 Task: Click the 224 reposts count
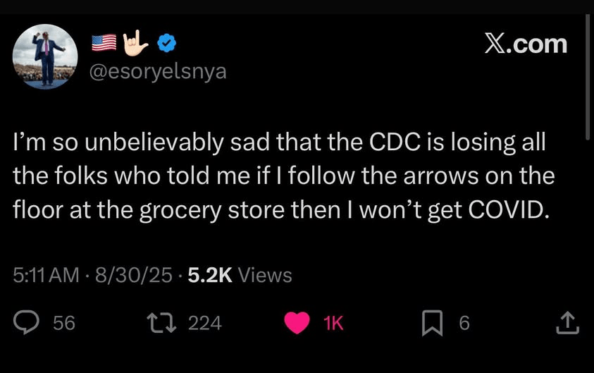click(205, 323)
